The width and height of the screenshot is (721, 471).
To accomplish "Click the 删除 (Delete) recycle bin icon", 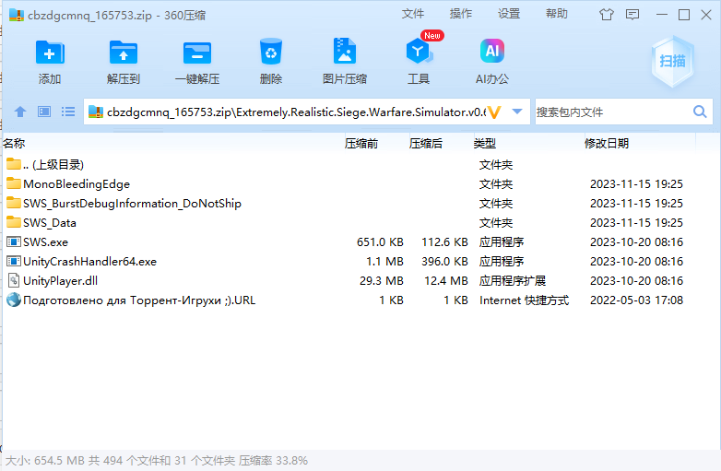I will point(271,52).
